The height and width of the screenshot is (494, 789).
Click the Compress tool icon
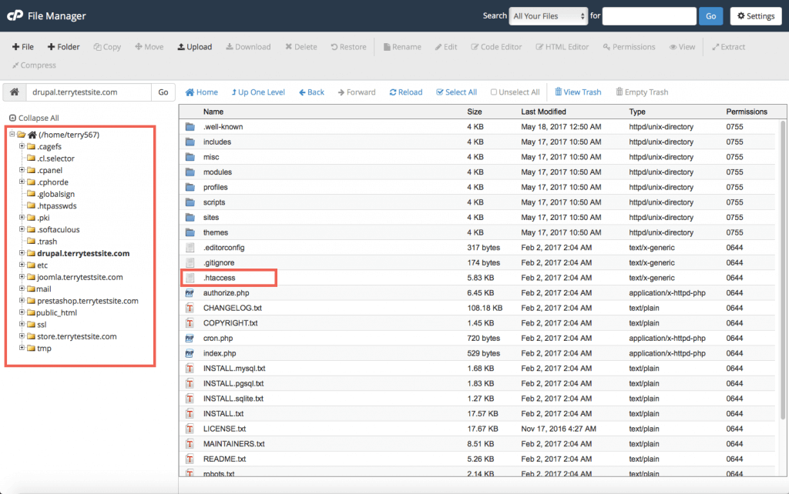point(34,65)
